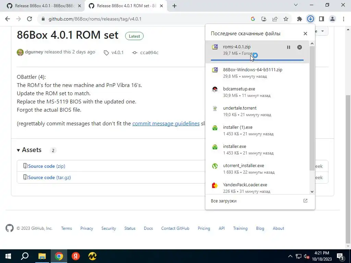
Task: Open the Security footer link
Action: click(x=109, y=228)
